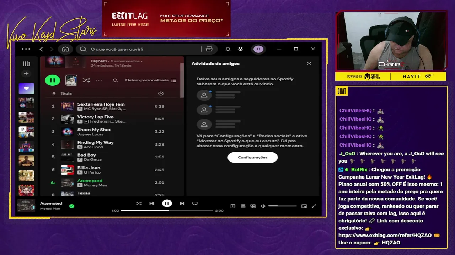Close the 'Atividade de amigos' panel
Screen dimensions: 455x255
pos(309,63)
